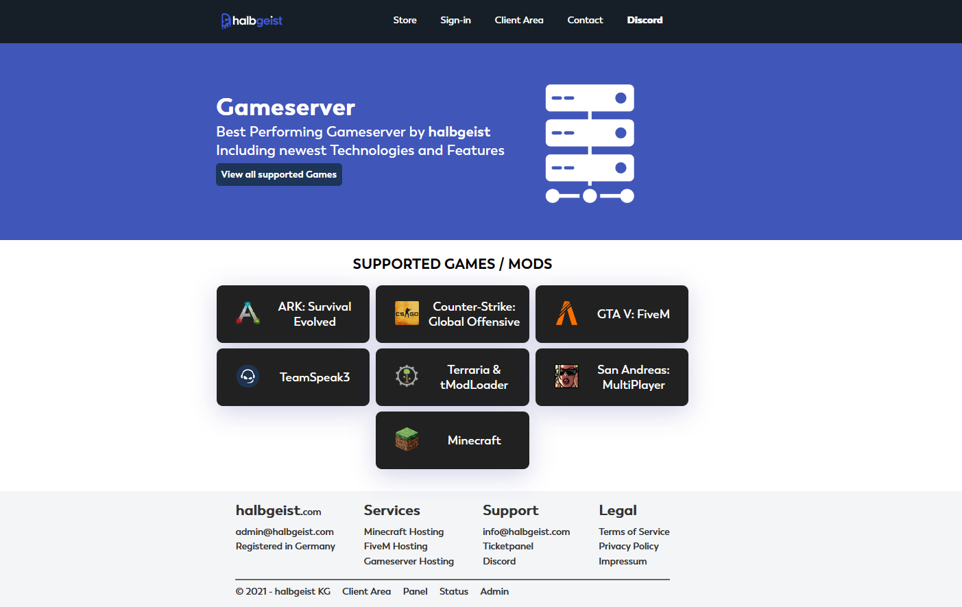
Task: Read the Privacy Policy
Action: pyautogui.click(x=629, y=546)
